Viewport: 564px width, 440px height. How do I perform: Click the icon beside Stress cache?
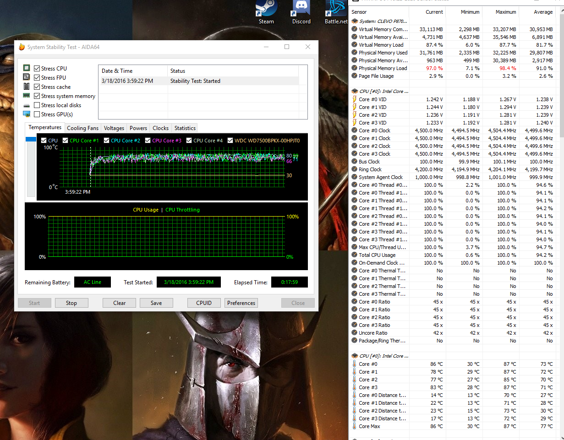pos(27,87)
